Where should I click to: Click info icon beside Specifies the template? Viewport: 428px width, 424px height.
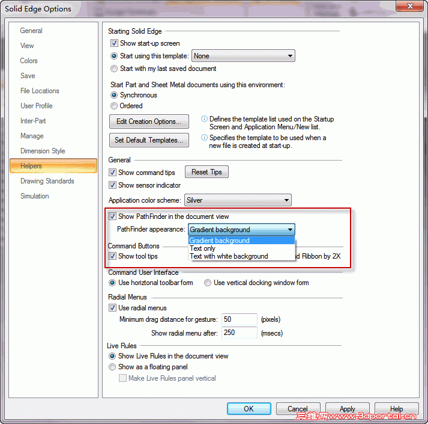204,137
